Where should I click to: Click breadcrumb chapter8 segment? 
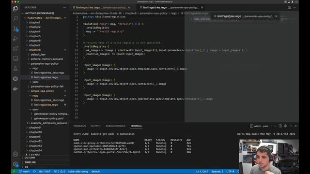(x=130, y=13)
